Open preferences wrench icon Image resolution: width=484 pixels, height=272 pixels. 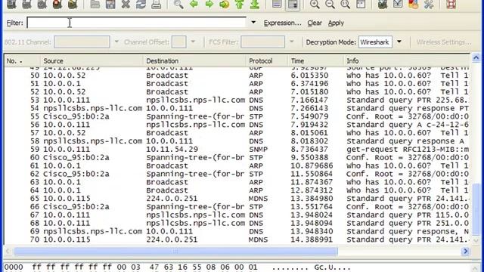[429, 4]
